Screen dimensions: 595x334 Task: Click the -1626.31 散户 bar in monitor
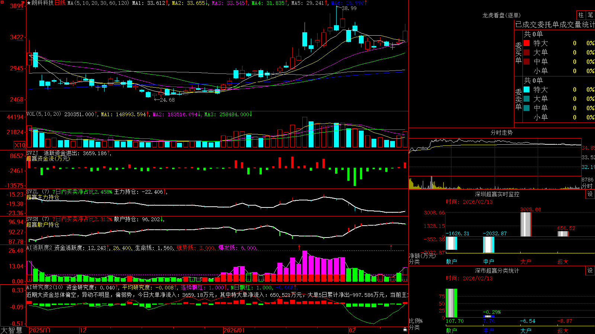pos(451,243)
